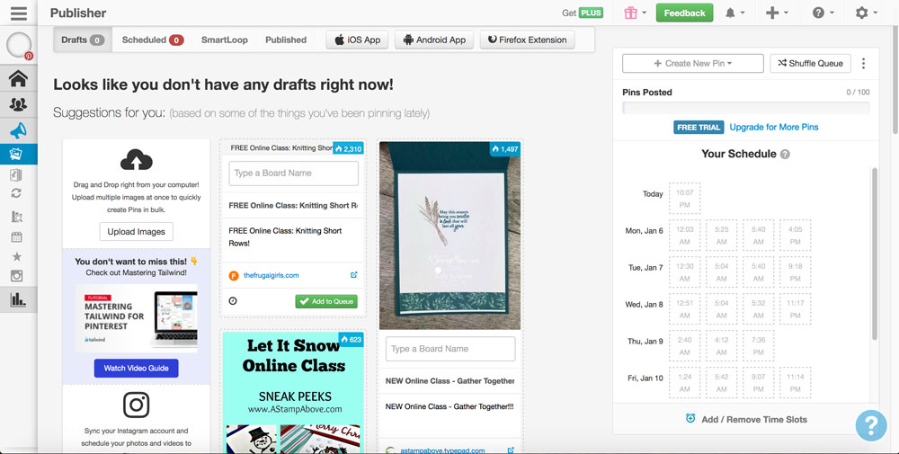
Task: Switch to the Scheduled tab
Action: [x=152, y=40]
